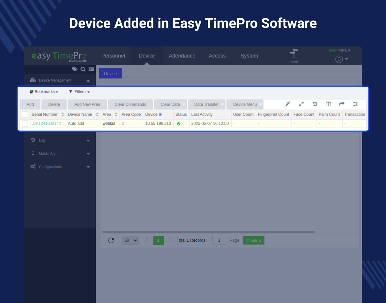Click the export share arrow icon
Image resolution: width=386 pixels, height=303 pixels.
(342, 104)
